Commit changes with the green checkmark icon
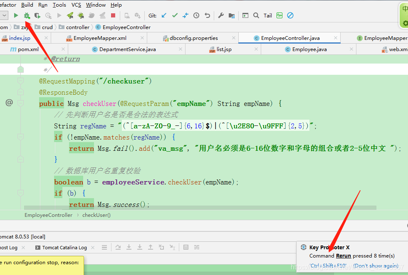The height and width of the screenshot is (275, 408). tap(175, 16)
